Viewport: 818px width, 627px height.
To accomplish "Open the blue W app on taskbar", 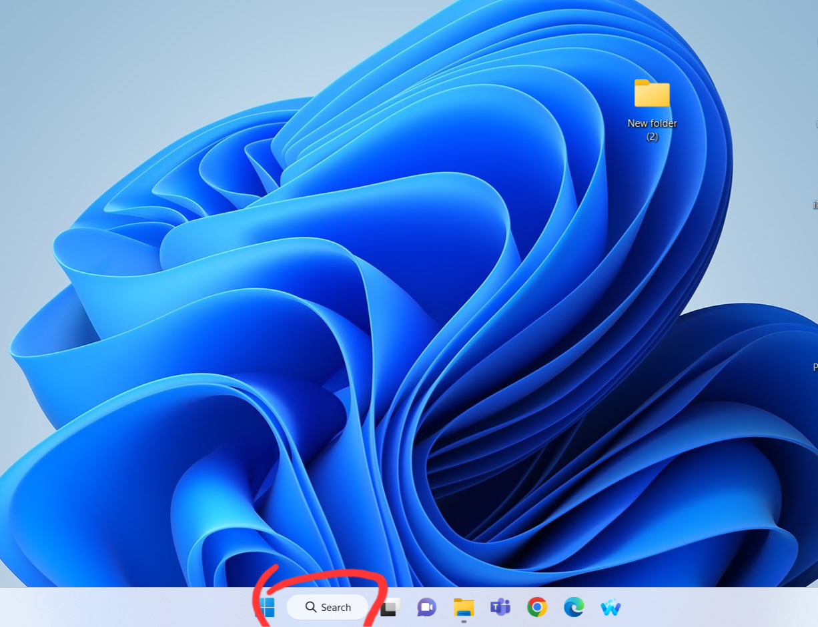I will pyautogui.click(x=610, y=608).
